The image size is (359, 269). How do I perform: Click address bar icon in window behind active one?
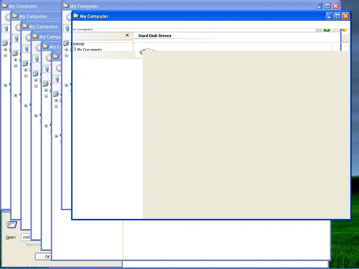67,28
